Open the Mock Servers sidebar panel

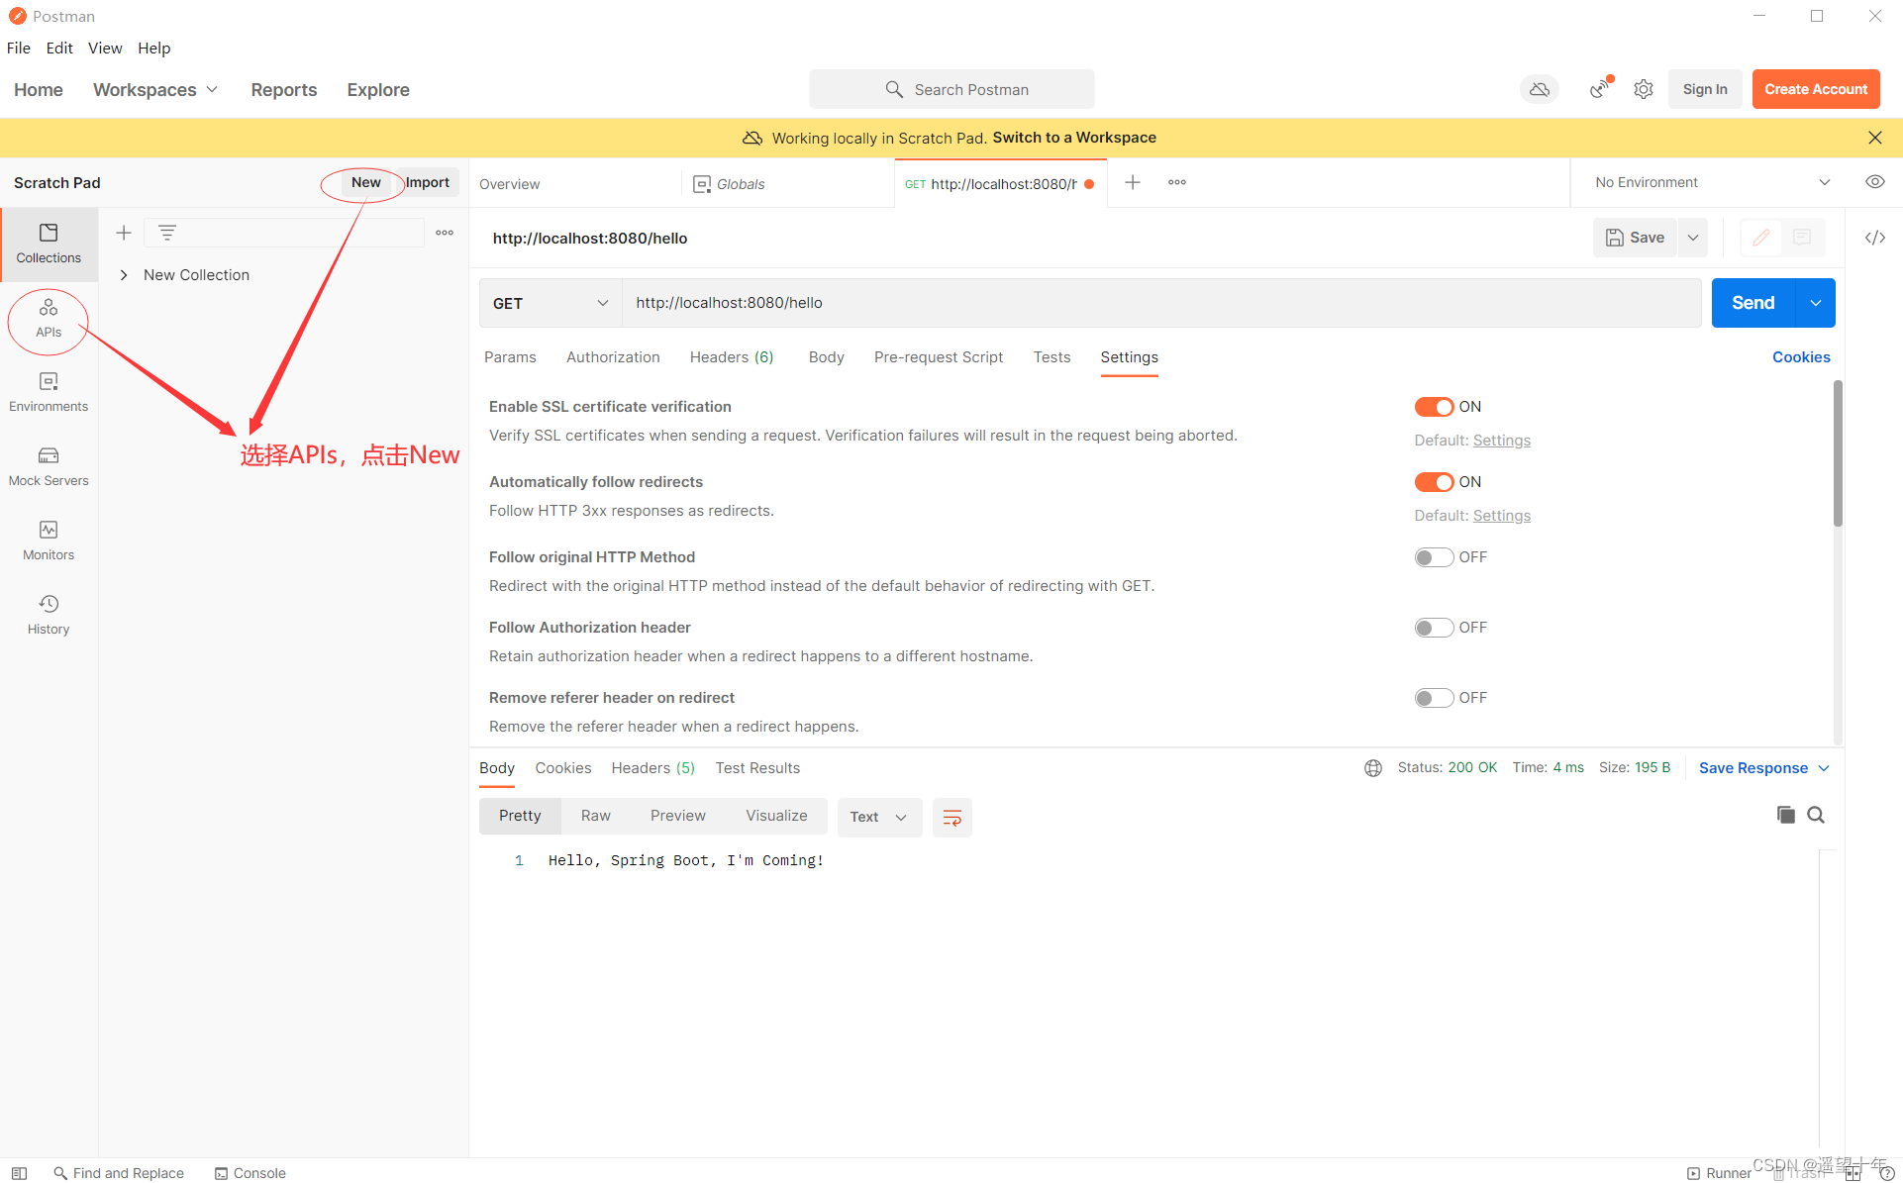tap(49, 466)
